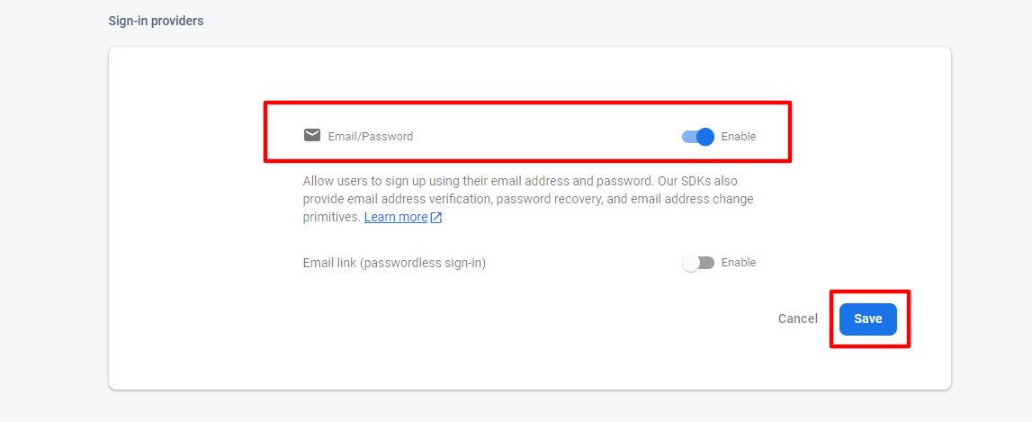Click Enable text next to Email/Password switch
The height and width of the screenshot is (422, 1032).
(739, 137)
